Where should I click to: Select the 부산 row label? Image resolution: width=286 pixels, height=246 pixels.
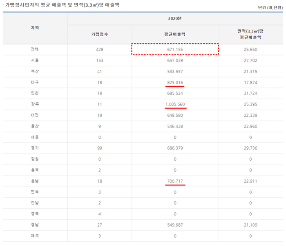point(35,71)
